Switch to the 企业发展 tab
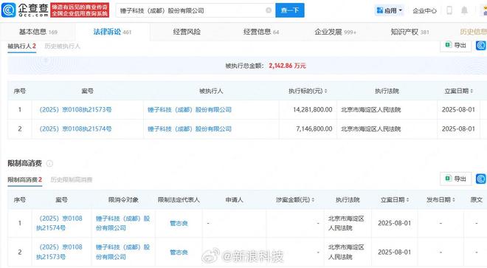This screenshot has height=268, width=487. (335, 32)
